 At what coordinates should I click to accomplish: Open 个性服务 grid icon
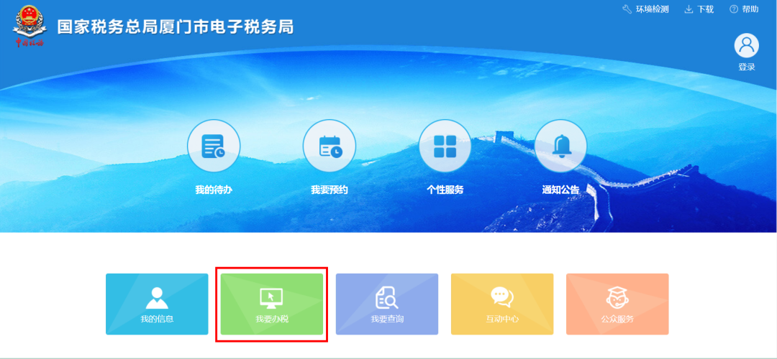point(445,146)
